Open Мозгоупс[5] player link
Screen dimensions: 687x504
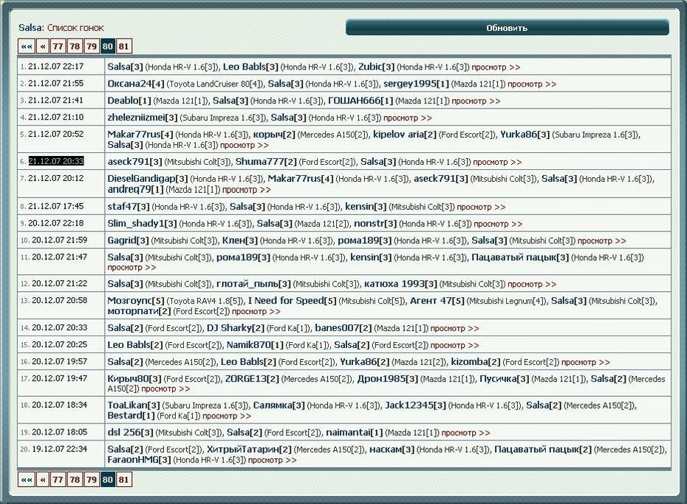coord(136,301)
